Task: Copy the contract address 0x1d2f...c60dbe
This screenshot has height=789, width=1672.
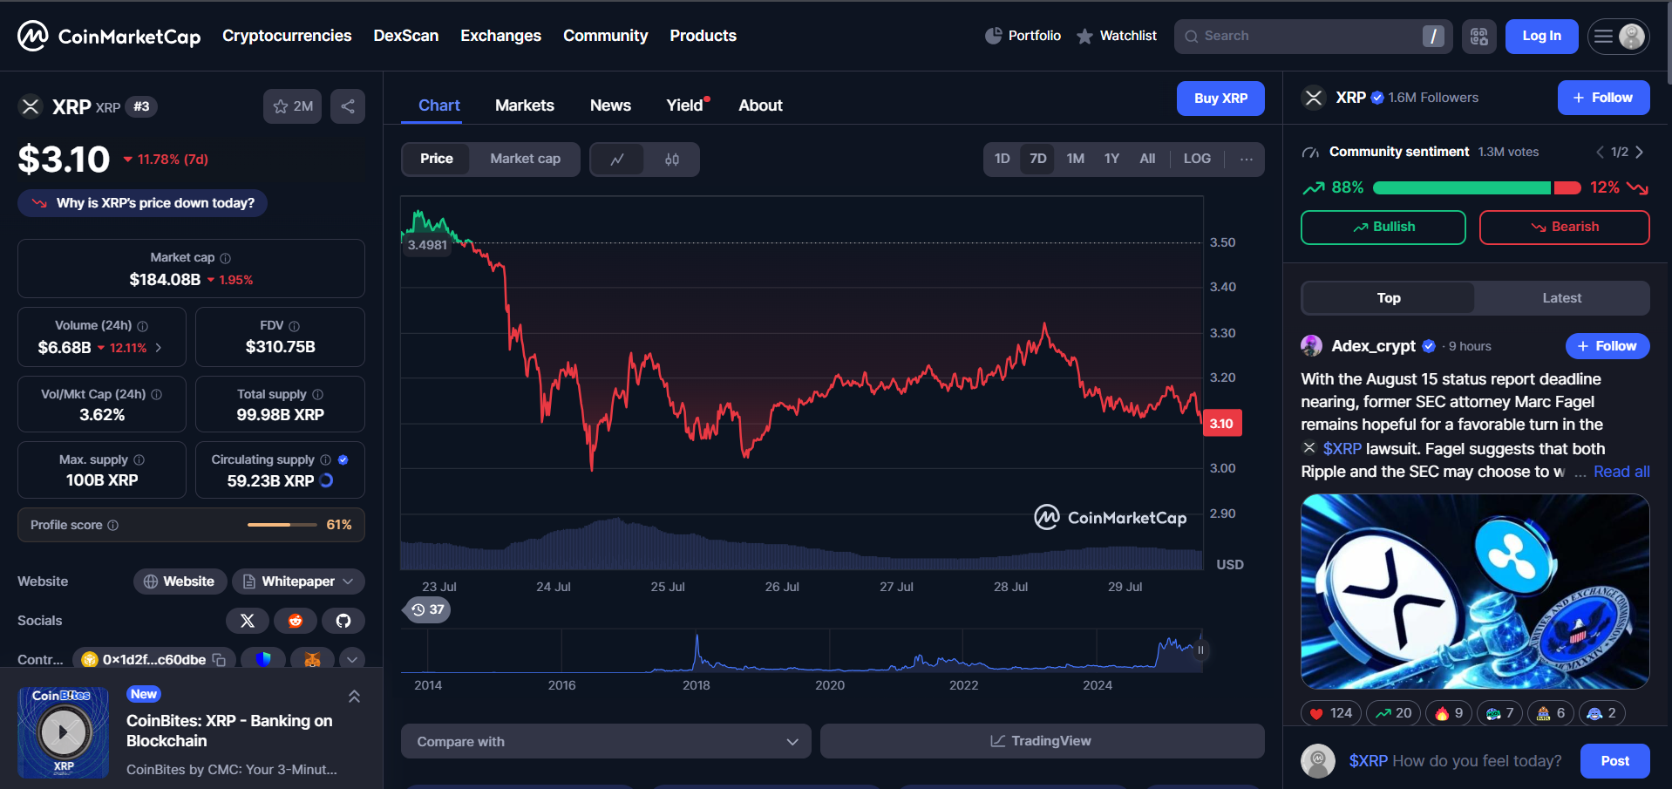Action: point(220,660)
